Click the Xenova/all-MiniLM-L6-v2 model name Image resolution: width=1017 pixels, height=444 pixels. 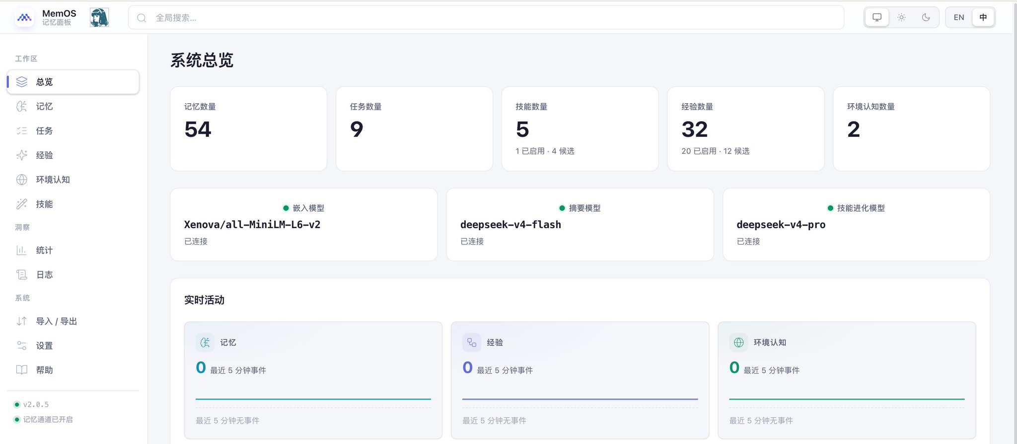(x=252, y=224)
